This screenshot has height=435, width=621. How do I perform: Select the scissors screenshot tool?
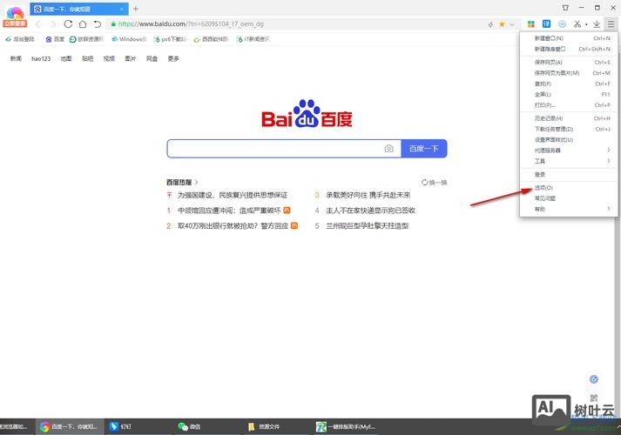(577, 24)
